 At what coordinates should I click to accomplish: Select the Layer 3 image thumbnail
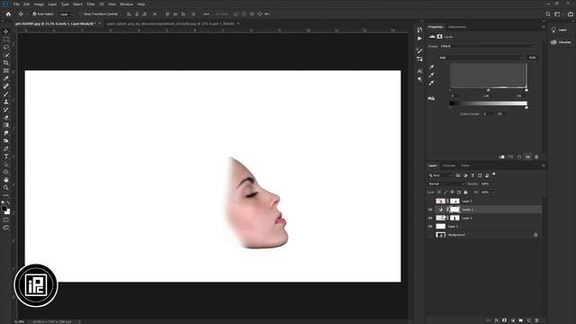440,201
